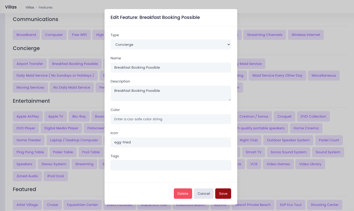Open the Type dropdown showing Concierge
This screenshot has width=354, height=211.
pos(171,44)
